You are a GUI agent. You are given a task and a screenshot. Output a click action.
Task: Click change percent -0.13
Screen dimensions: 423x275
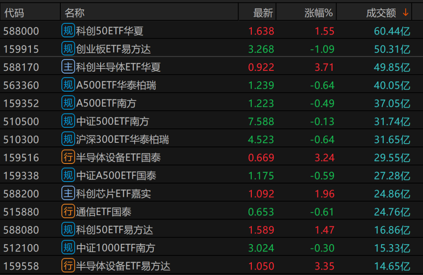(322, 121)
